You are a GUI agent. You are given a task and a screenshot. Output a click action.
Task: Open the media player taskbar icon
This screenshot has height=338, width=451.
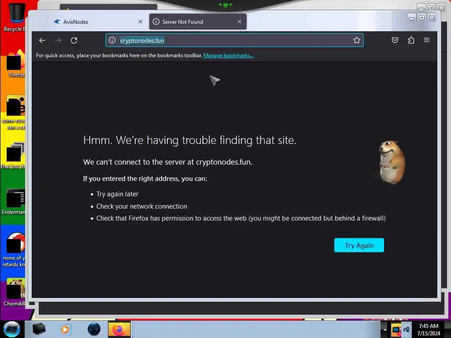65,329
